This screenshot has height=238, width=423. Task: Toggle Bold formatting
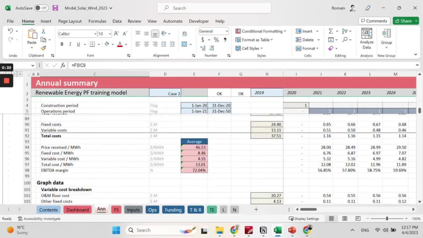click(62, 44)
